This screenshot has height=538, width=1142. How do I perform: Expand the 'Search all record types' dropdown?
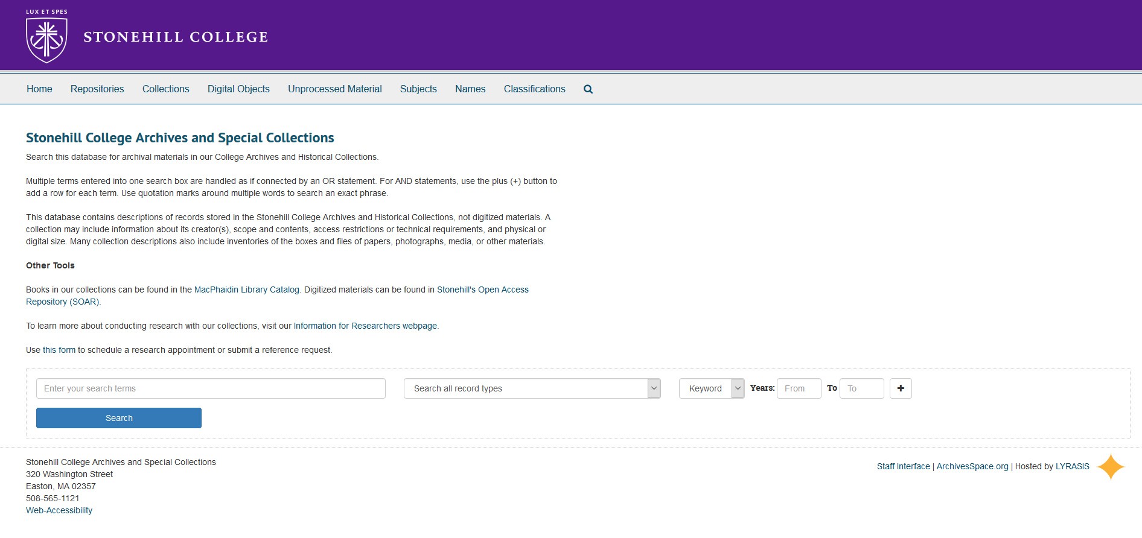[x=532, y=388]
